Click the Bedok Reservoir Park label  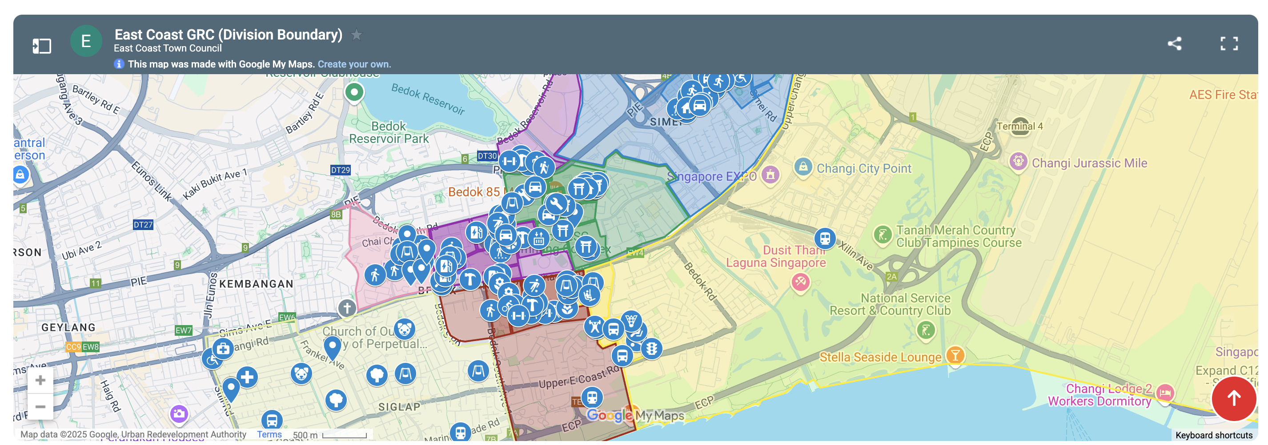coord(389,132)
